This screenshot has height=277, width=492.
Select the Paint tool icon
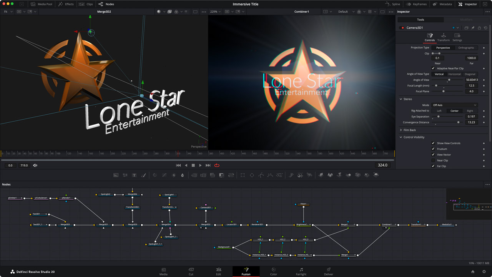(x=144, y=175)
